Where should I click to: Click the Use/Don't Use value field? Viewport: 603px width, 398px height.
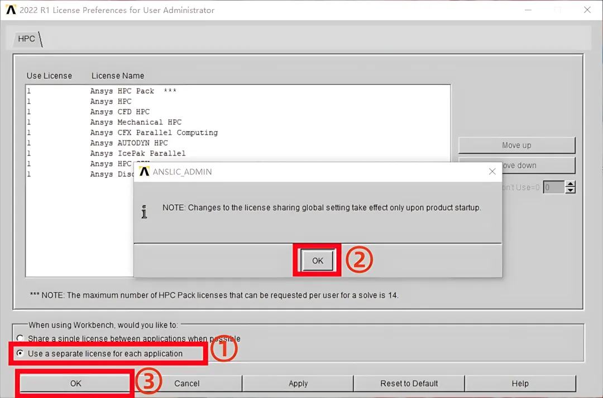[554, 187]
